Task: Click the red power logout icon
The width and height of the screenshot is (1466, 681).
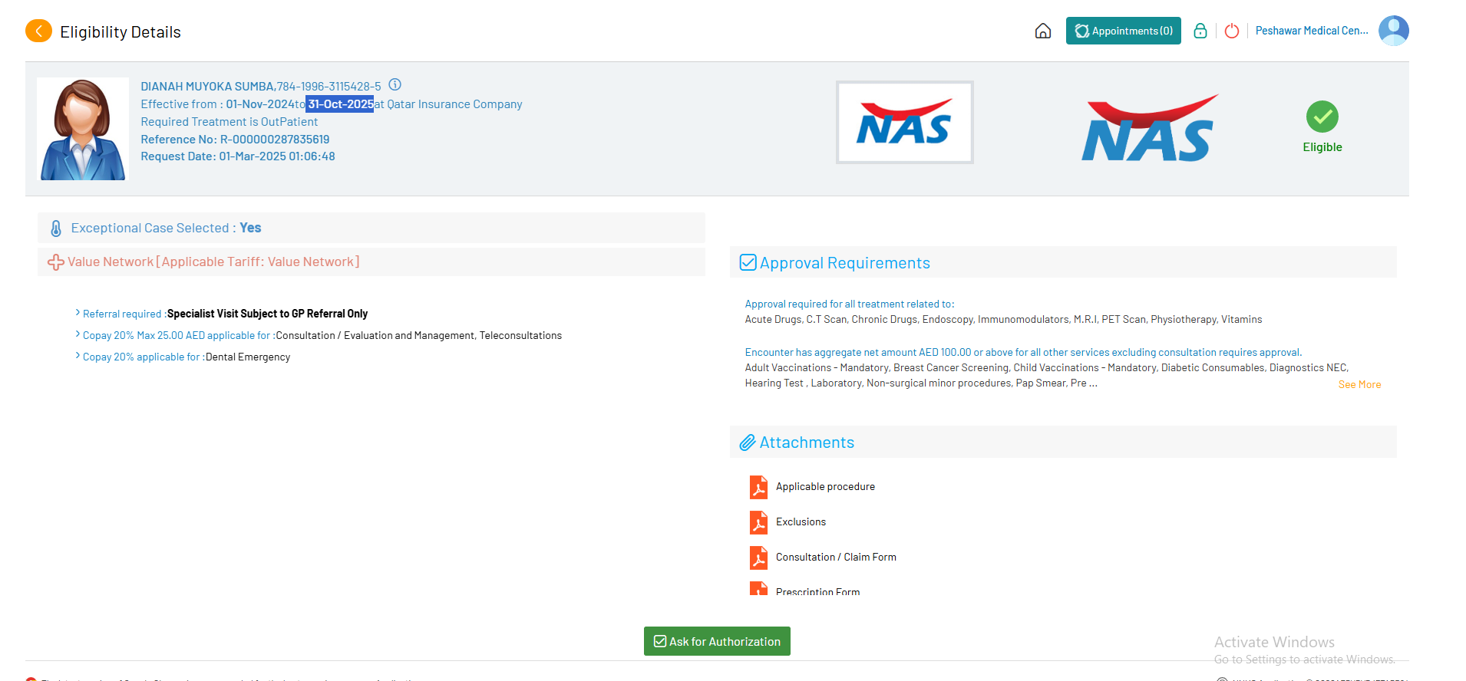Action: tap(1232, 31)
